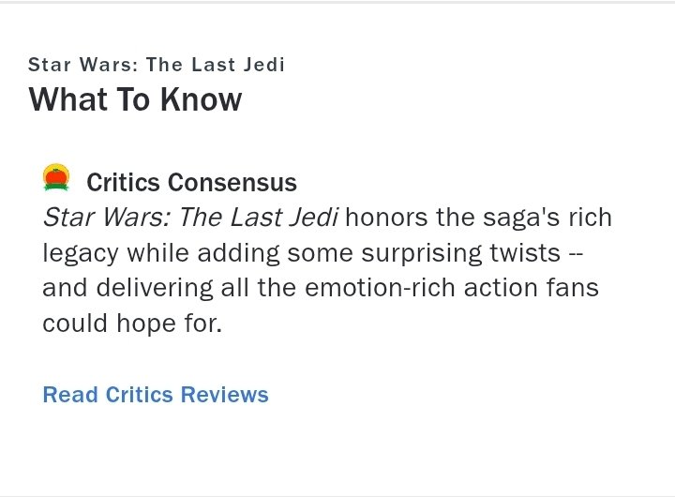
Task: Click the word "Consensus" in the heading
Action: pyautogui.click(x=232, y=182)
